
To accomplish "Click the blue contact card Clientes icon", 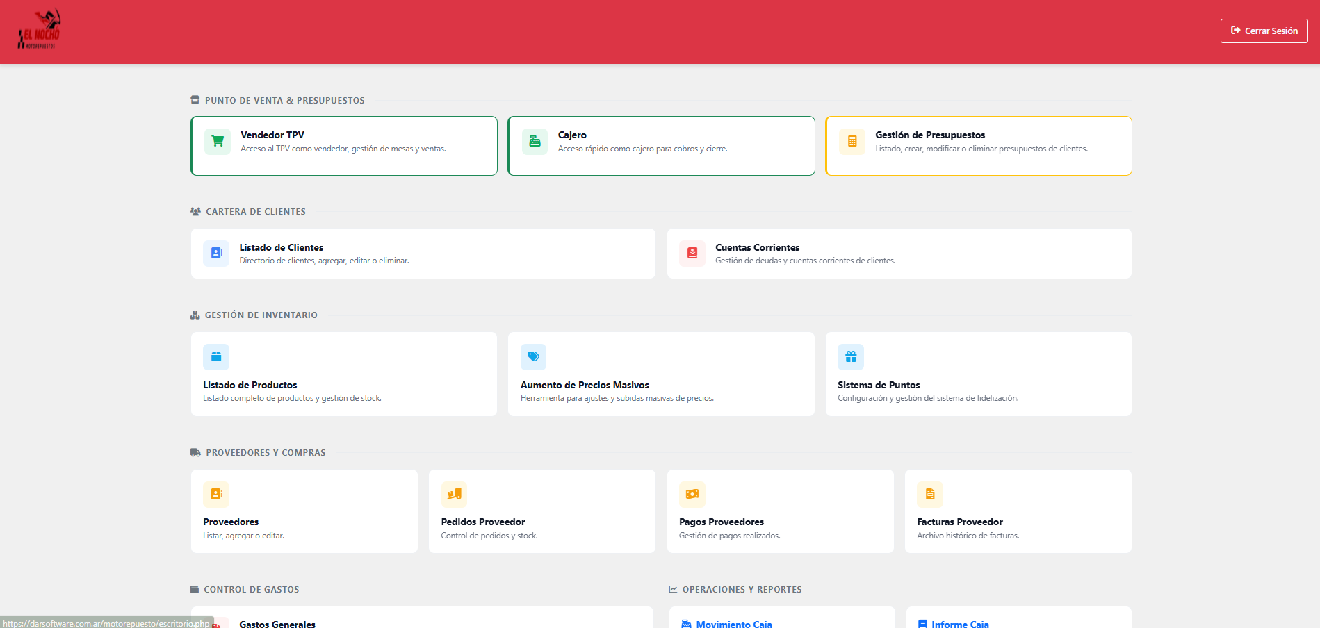I will 216,254.
